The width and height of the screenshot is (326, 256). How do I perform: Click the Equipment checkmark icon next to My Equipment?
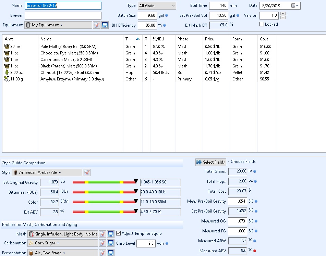tap(97, 25)
